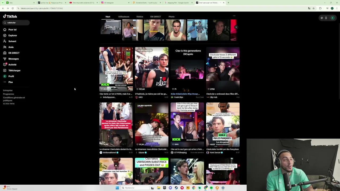This screenshot has width=340, height=191.
Task: Go back with the browser back arrow
Action: coord(3,8)
